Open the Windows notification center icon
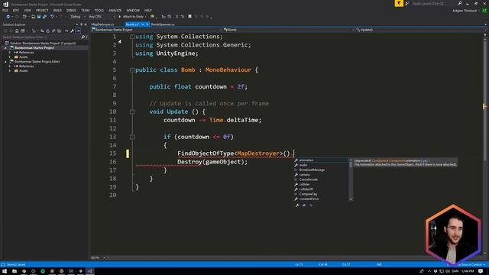This screenshot has height=275, width=489. pyautogui.click(x=481, y=271)
